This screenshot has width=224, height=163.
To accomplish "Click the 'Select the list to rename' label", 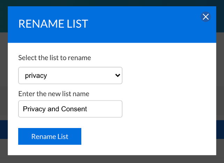I will click(54, 58).
